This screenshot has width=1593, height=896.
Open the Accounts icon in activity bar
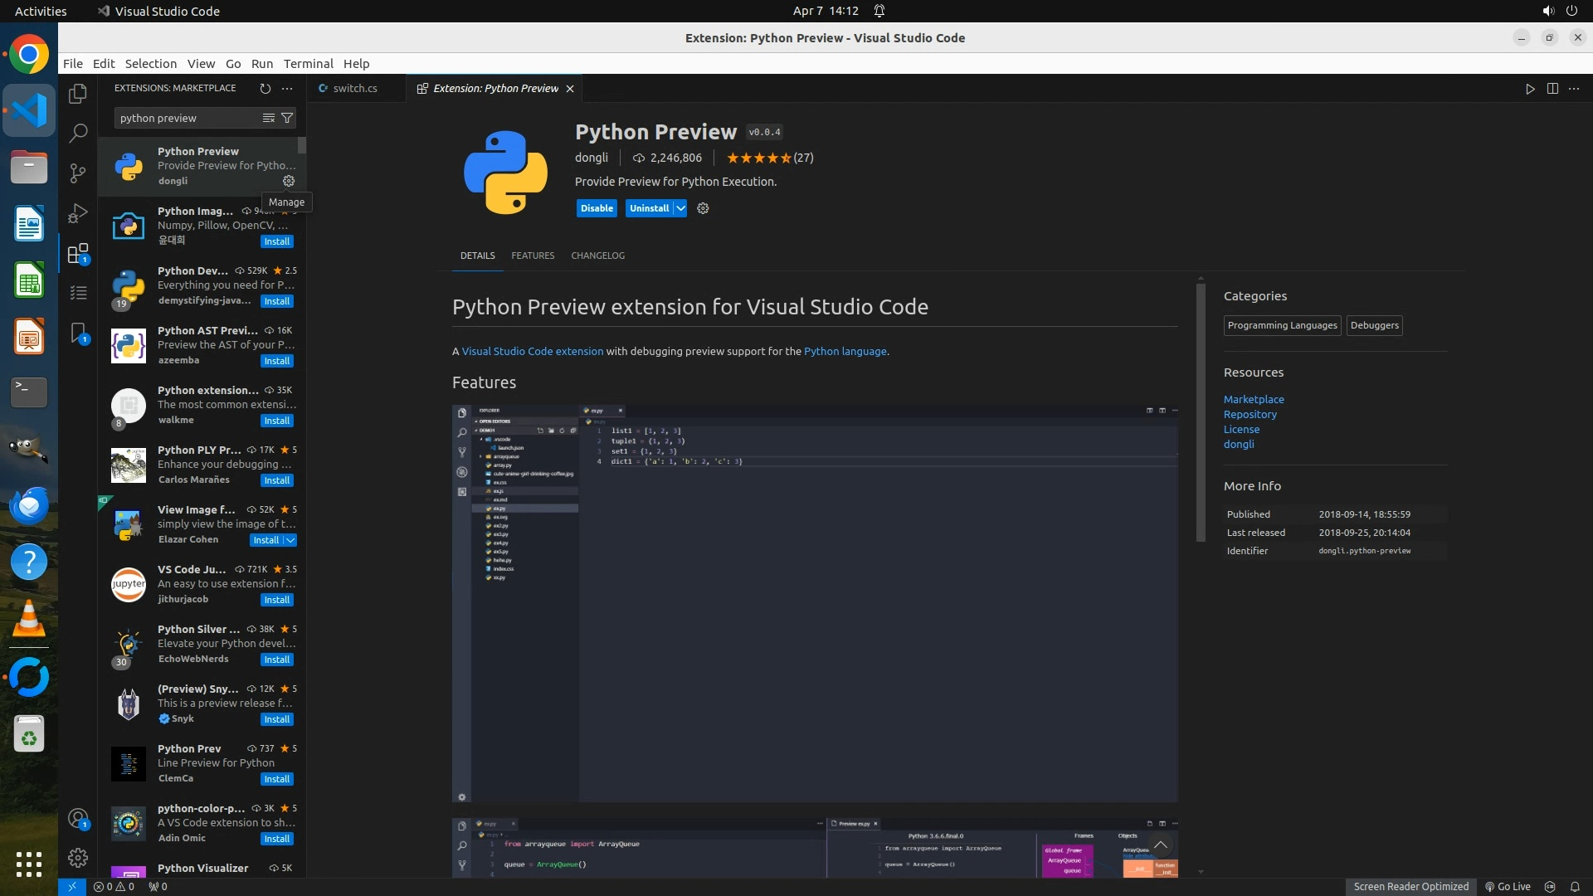point(78,820)
